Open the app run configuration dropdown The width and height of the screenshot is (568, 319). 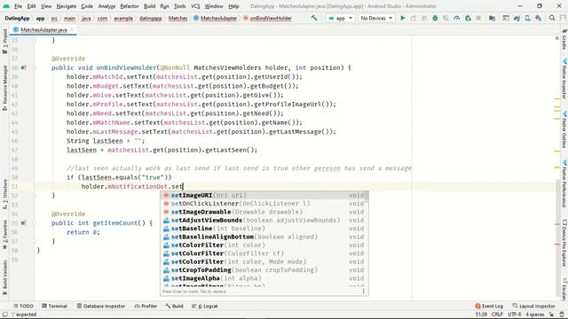[x=340, y=18]
